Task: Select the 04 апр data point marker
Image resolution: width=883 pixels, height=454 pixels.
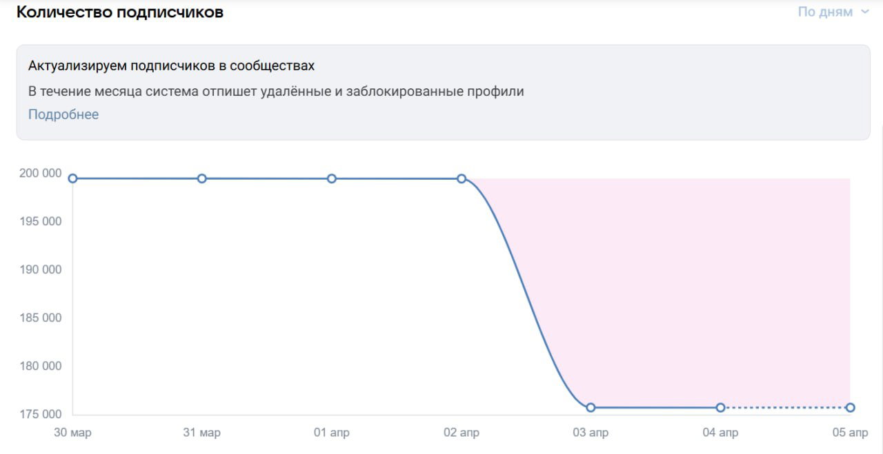Action: pos(720,407)
